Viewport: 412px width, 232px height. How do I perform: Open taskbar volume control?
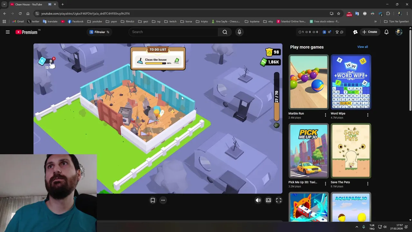tap(385, 227)
